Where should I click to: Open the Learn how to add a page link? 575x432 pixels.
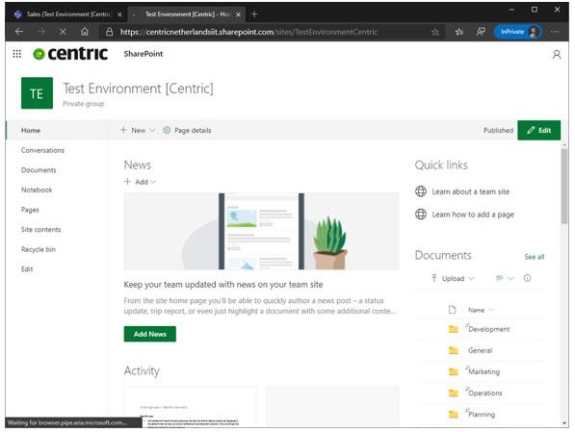pyautogui.click(x=473, y=215)
